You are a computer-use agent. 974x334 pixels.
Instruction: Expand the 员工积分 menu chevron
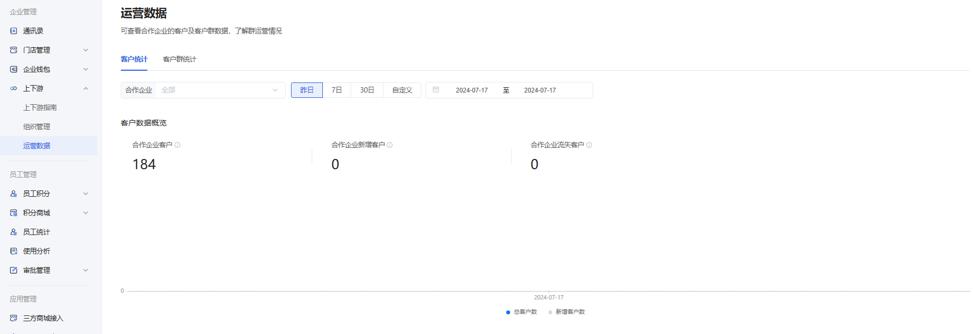(x=86, y=194)
